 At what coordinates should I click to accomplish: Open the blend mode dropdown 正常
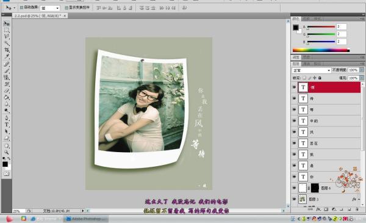pos(311,70)
